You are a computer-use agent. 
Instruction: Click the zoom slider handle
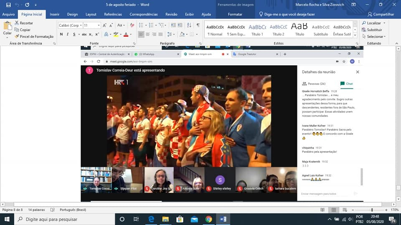(x=372, y=210)
